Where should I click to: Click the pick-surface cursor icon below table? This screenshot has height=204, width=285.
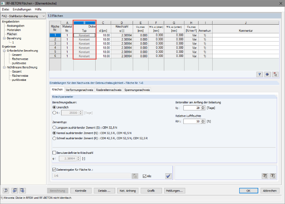coord(275,74)
